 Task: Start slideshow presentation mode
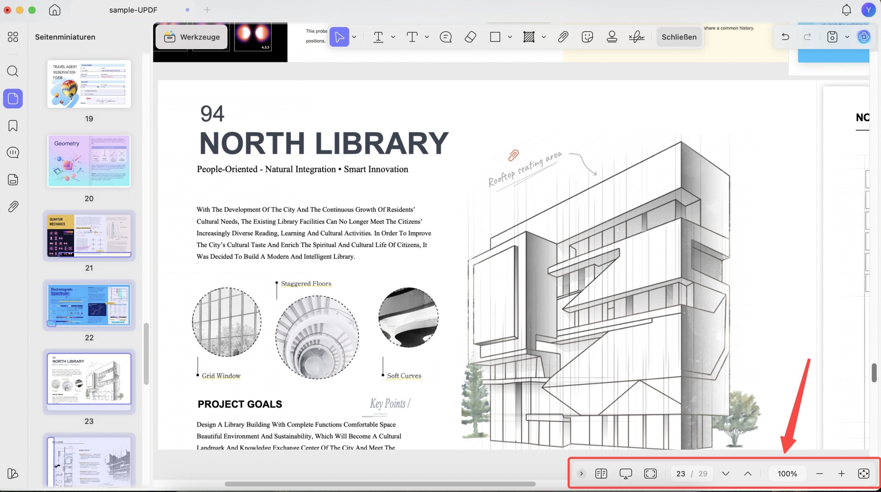(625, 473)
